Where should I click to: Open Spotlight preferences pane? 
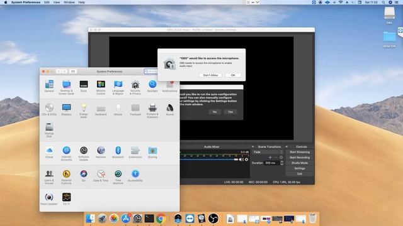[152, 86]
